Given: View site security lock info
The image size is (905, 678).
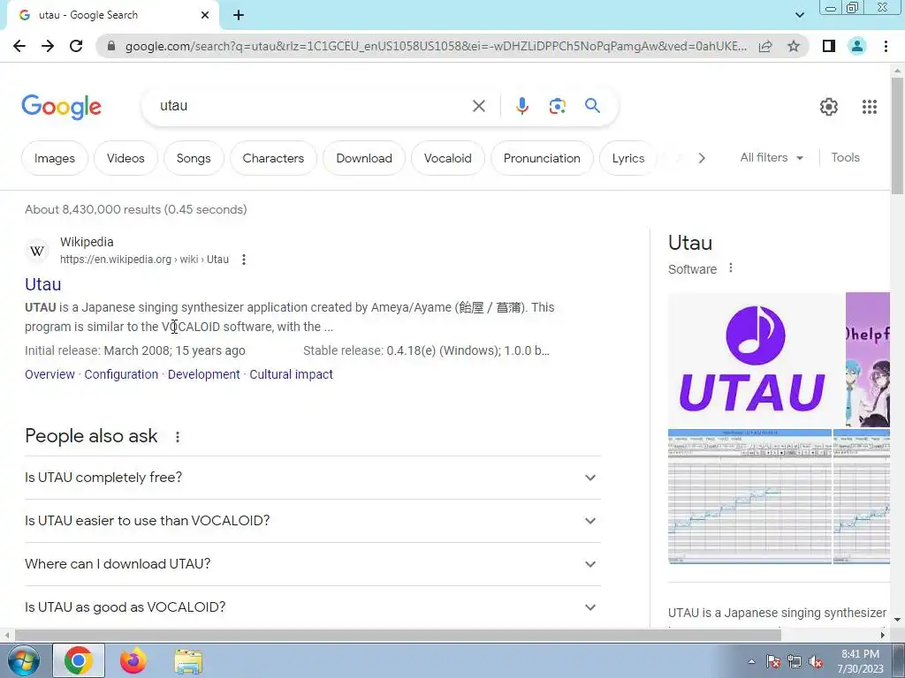Looking at the screenshot, I should point(112,46).
